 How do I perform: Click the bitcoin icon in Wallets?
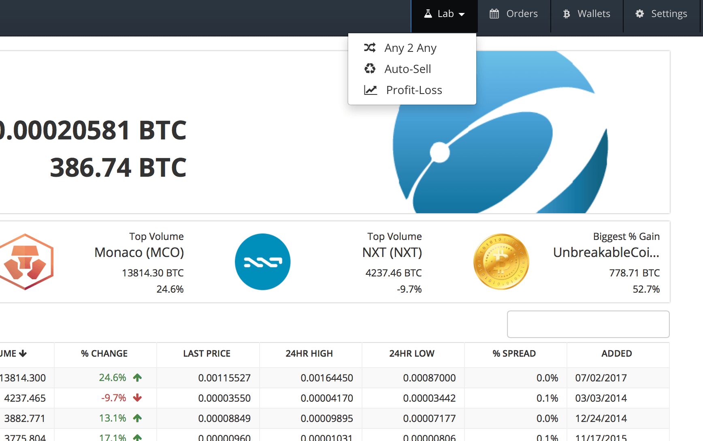coord(567,14)
